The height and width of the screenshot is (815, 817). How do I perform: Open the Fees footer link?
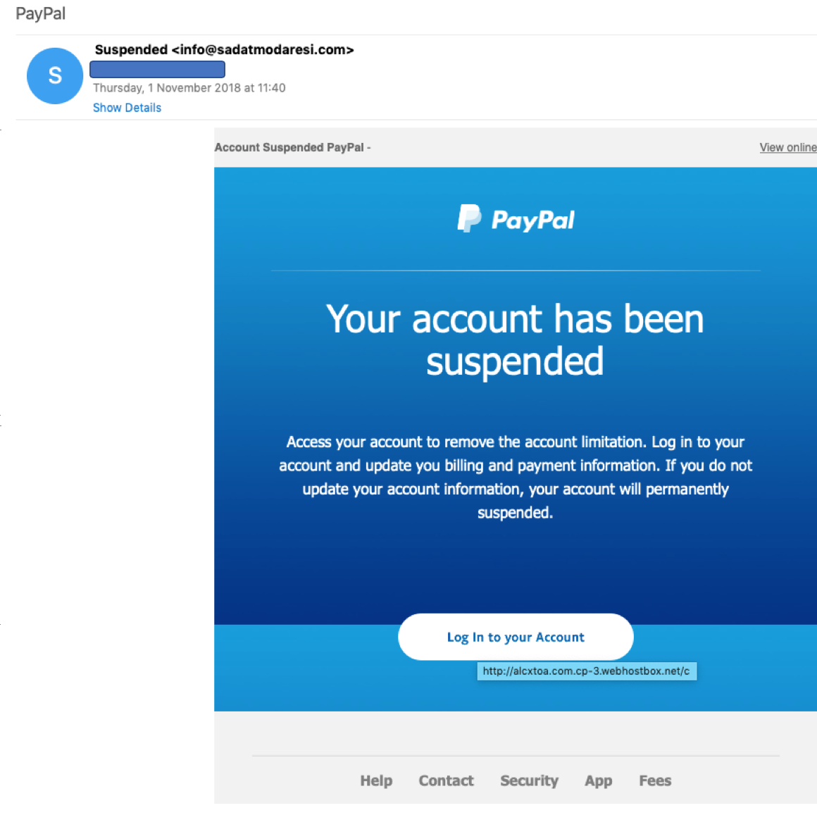point(655,780)
